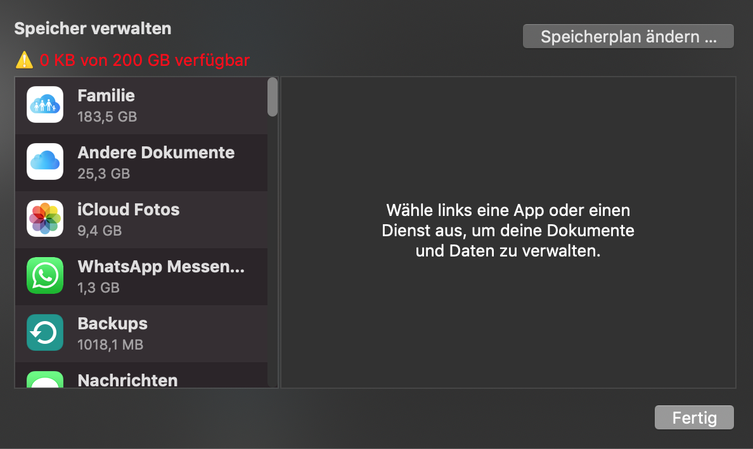Click the red available storage text
Viewport: 753px width, 449px height.
pos(145,61)
